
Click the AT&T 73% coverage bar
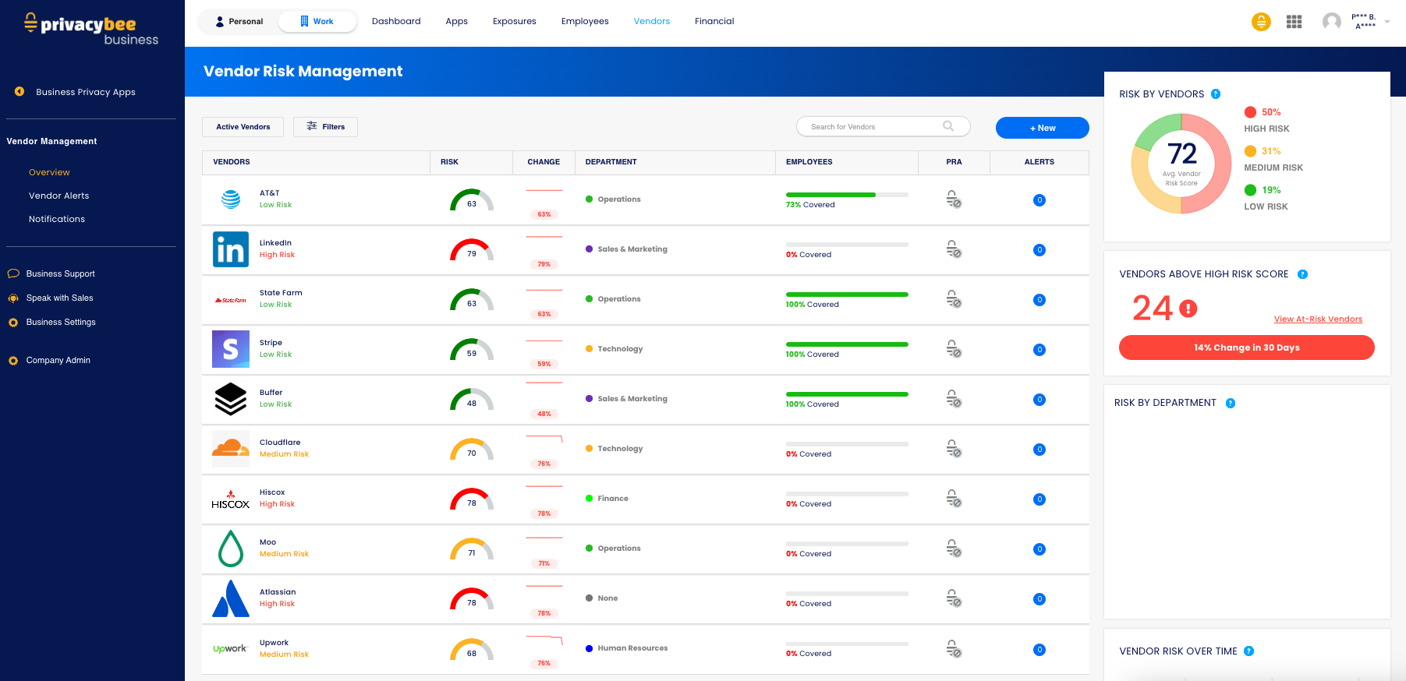(x=847, y=195)
